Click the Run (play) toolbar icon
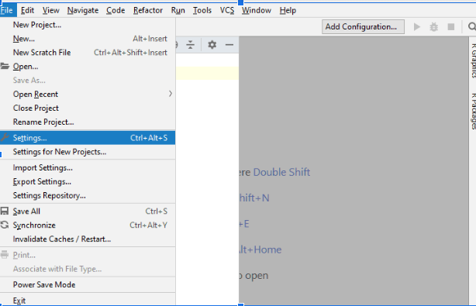This screenshot has height=306, width=476. click(x=417, y=27)
